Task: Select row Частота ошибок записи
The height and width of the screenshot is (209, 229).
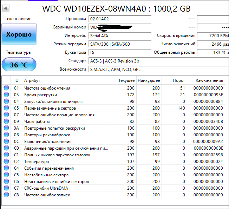Action: (113, 195)
